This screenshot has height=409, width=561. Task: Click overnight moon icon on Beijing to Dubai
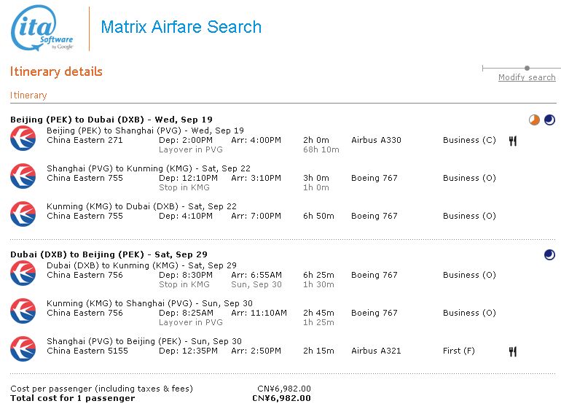pyautogui.click(x=549, y=120)
